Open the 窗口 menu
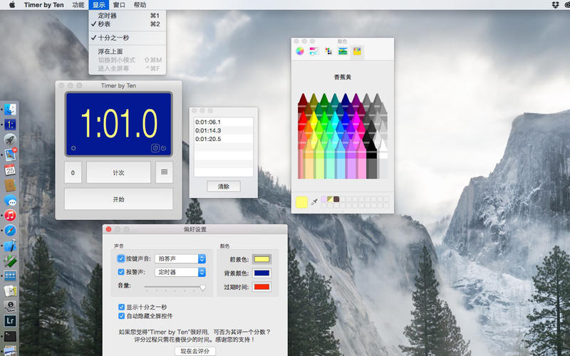 (119, 5)
